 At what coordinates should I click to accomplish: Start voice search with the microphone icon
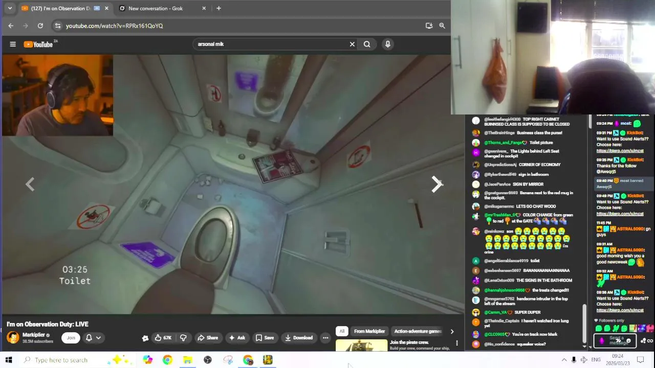click(388, 44)
